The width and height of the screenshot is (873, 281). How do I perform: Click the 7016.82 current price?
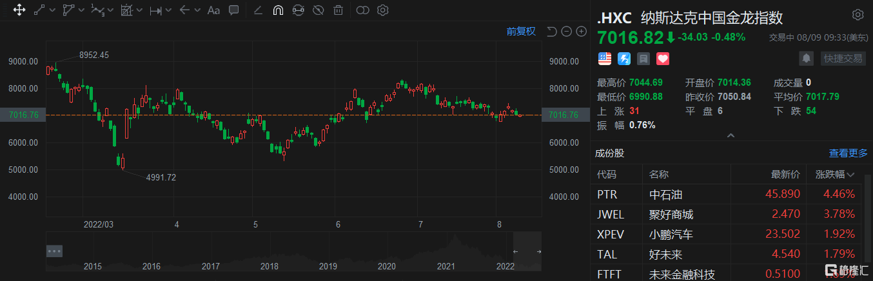coord(630,37)
